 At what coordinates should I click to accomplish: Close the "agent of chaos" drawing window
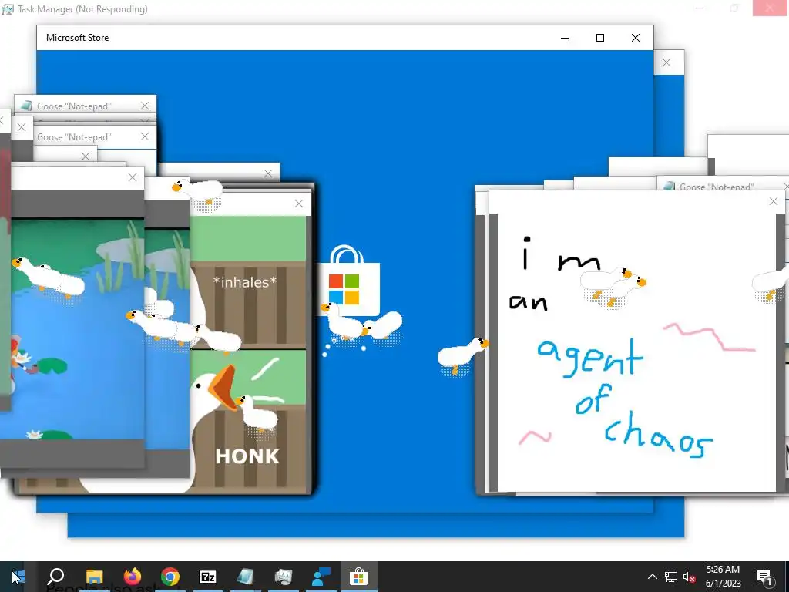pos(774,201)
